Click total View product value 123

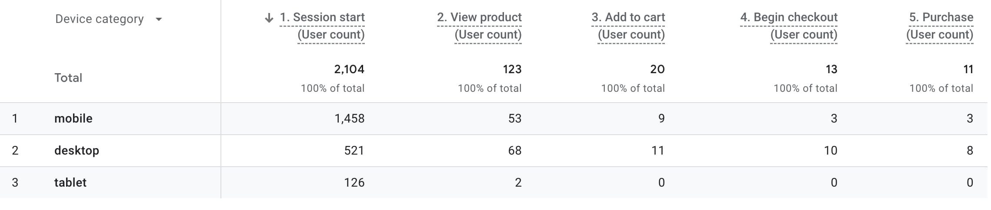512,69
